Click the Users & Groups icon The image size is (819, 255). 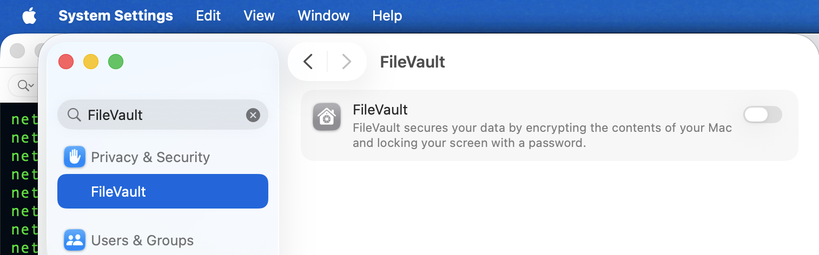[75, 240]
